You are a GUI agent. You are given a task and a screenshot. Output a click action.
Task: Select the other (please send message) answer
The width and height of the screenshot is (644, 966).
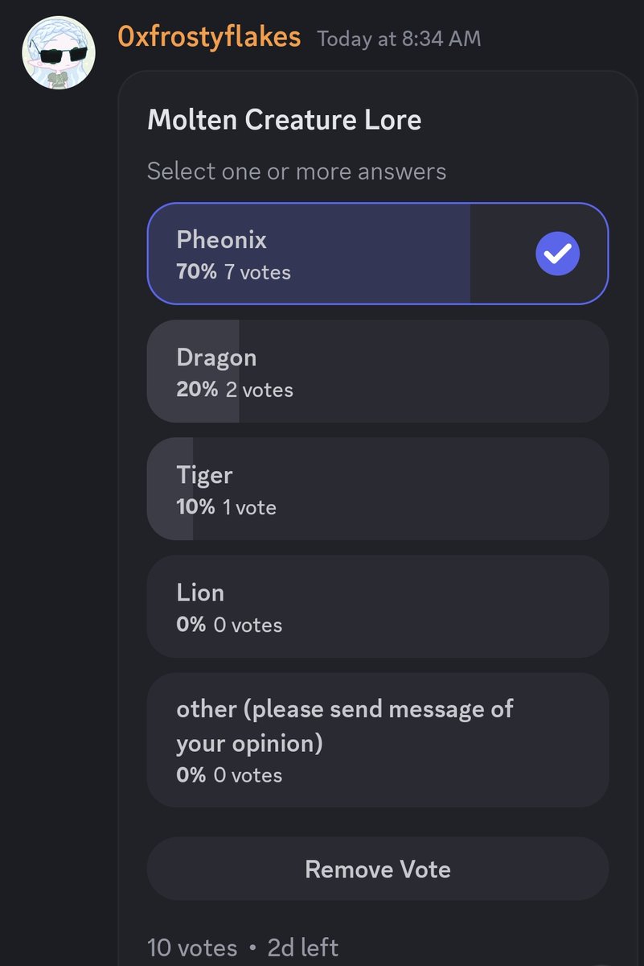click(377, 740)
